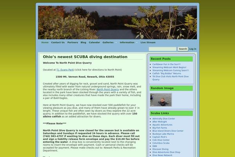The width and height of the screenshot is (235, 157).
Task: Open post Caribbean Fun in the Sun!!!
Action: (x=166, y=64)
